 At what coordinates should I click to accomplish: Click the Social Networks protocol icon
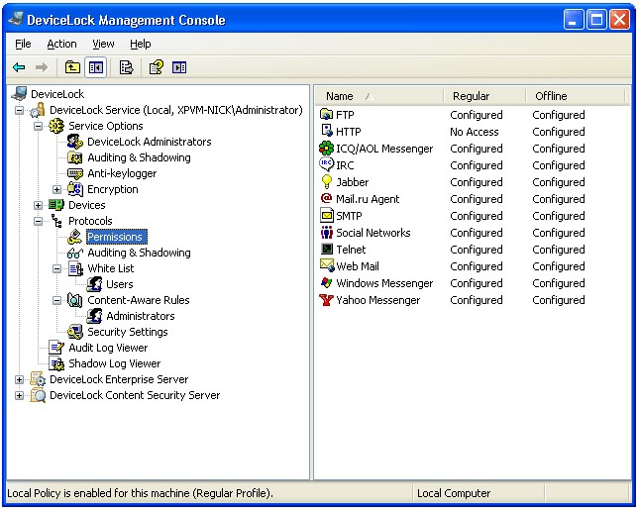click(x=326, y=233)
